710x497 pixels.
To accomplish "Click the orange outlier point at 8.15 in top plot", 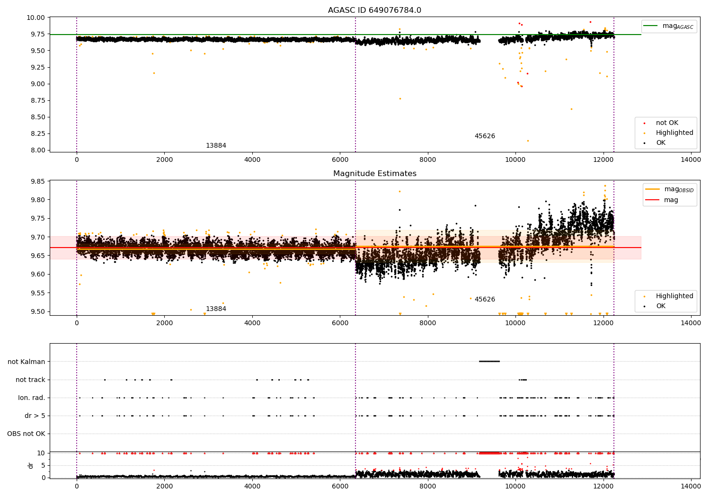I will point(528,141).
